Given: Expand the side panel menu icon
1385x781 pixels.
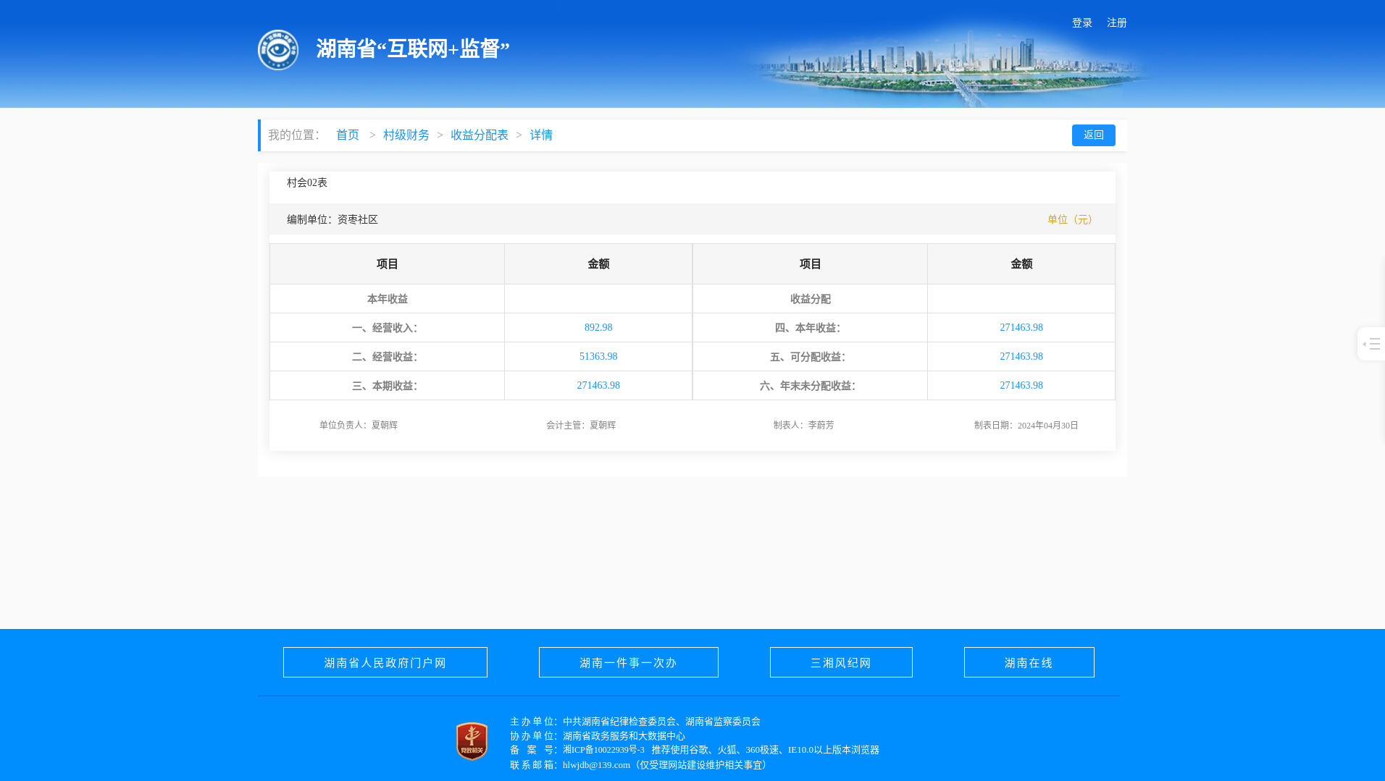Looking at the screenshot, I should click(1371, 344).
